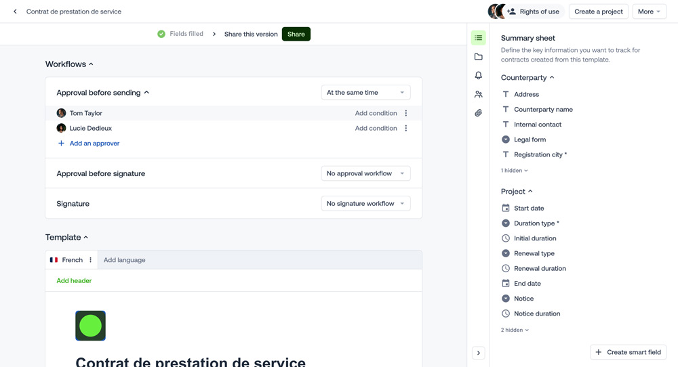Open the attachments paperclip icon

(x=479, y=113)
